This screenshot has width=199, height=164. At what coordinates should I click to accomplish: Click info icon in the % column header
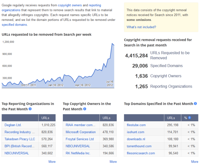[190, 118]
